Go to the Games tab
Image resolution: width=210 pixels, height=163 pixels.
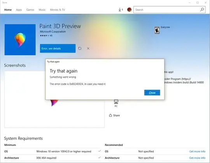[30, 10]
